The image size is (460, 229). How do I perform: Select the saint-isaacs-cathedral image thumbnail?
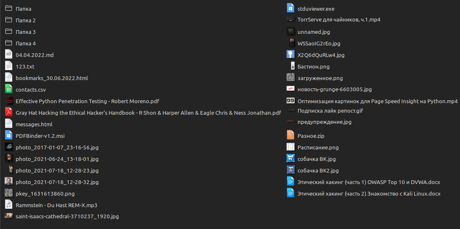point(9,215)
